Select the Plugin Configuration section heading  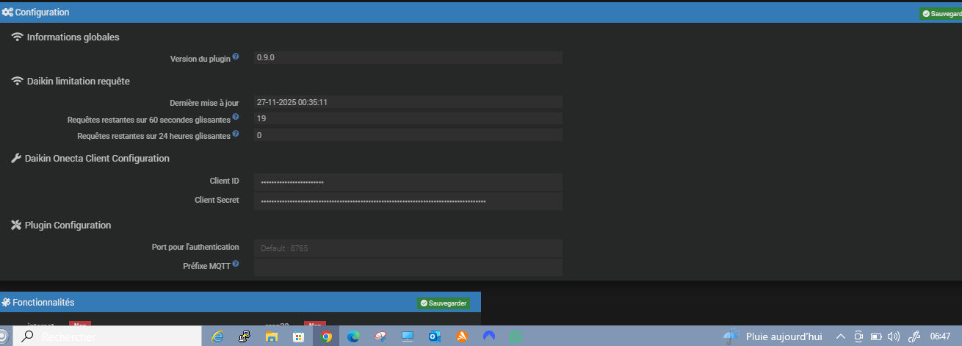click(68, 225)
